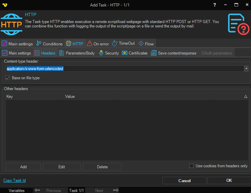Open the second-row Main settings sub-tab
This screenshot has height=193, width=251.
click(x=17, y=53)
